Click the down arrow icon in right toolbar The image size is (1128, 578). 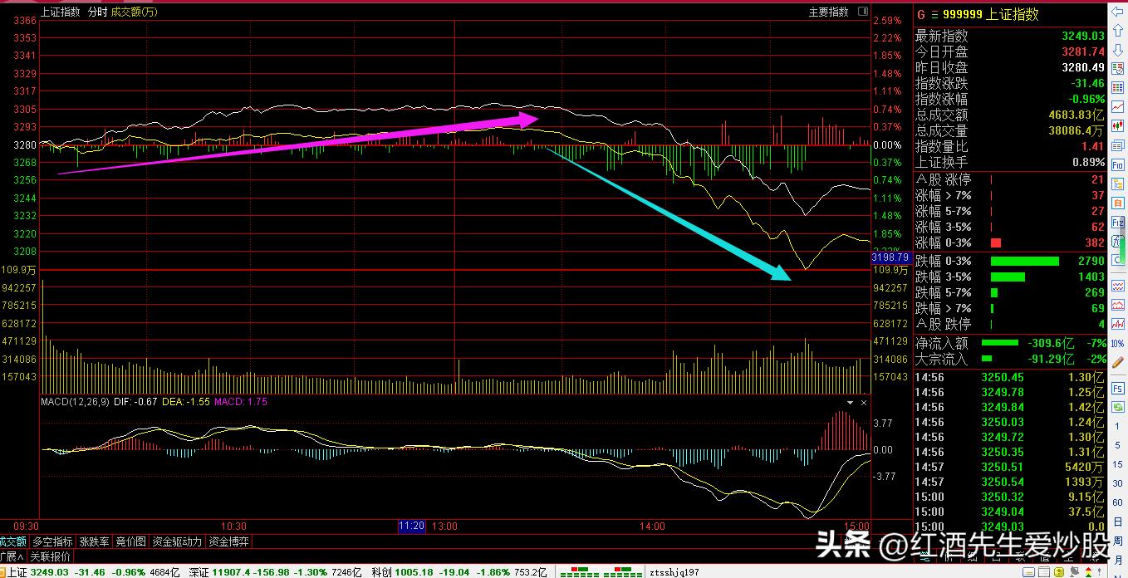(1116, 51)
